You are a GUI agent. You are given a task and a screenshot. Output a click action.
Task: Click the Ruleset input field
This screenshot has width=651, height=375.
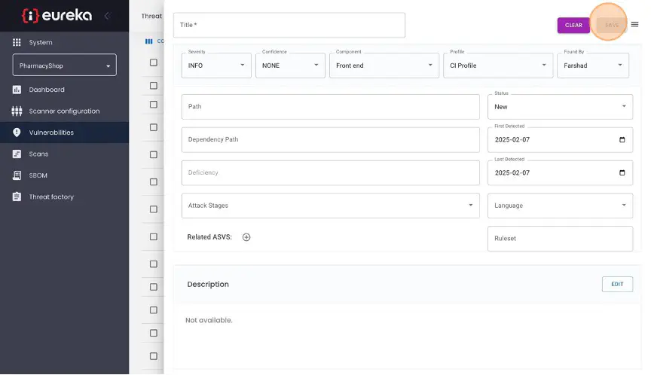(x=560, y=239)
